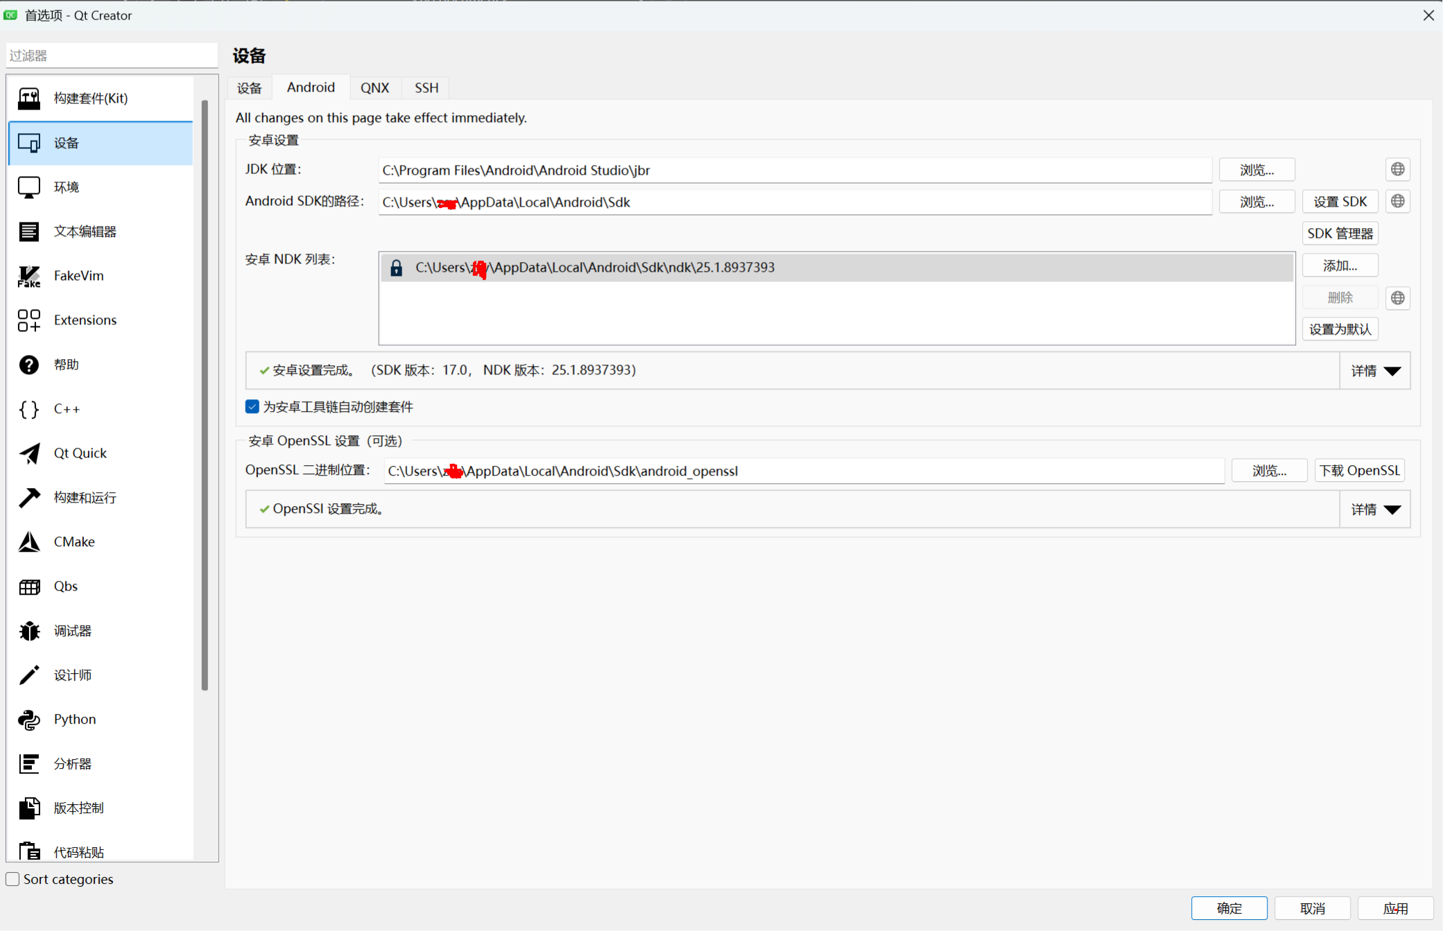
Task: Click globe icon beside 设置 SDK button
Action: coord(1397,201)
